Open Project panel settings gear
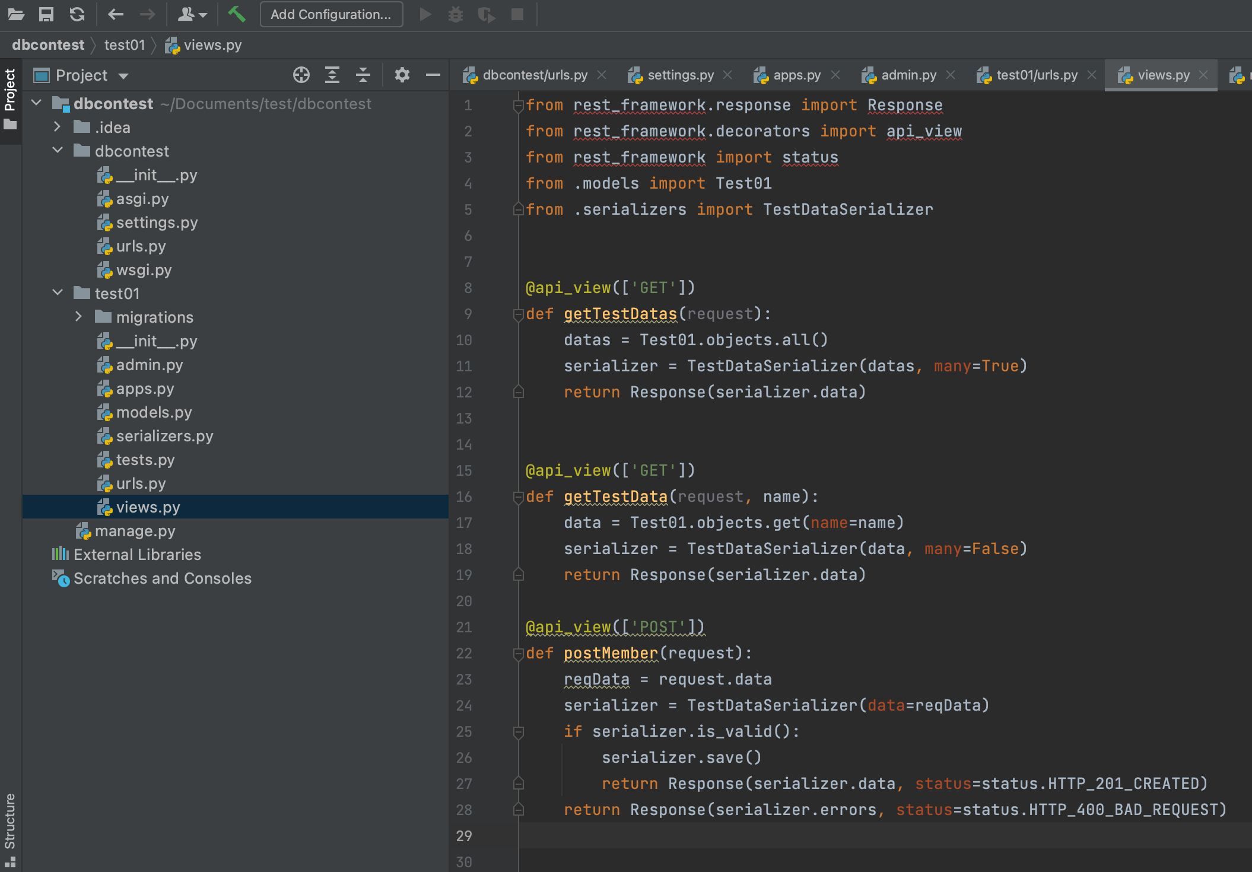The image size is (1252, 872). [402, 75]
